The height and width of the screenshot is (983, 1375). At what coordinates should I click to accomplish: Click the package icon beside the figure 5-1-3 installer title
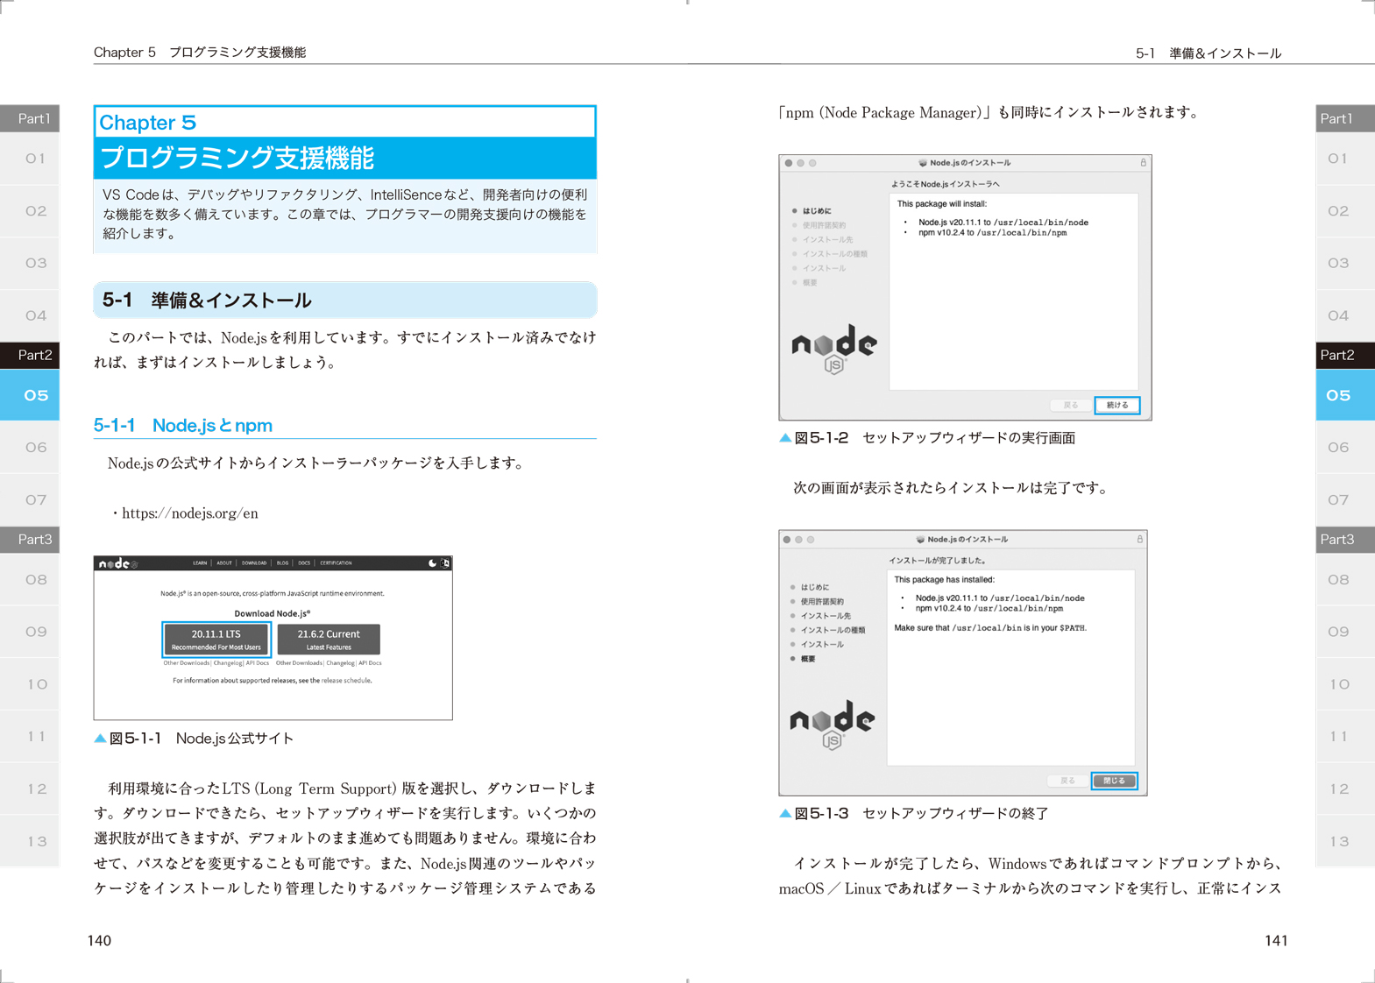pos(920,539)
